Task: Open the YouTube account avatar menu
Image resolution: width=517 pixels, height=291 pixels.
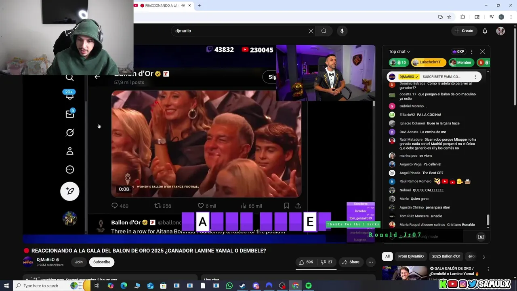Action: click(x=500, y=31)
